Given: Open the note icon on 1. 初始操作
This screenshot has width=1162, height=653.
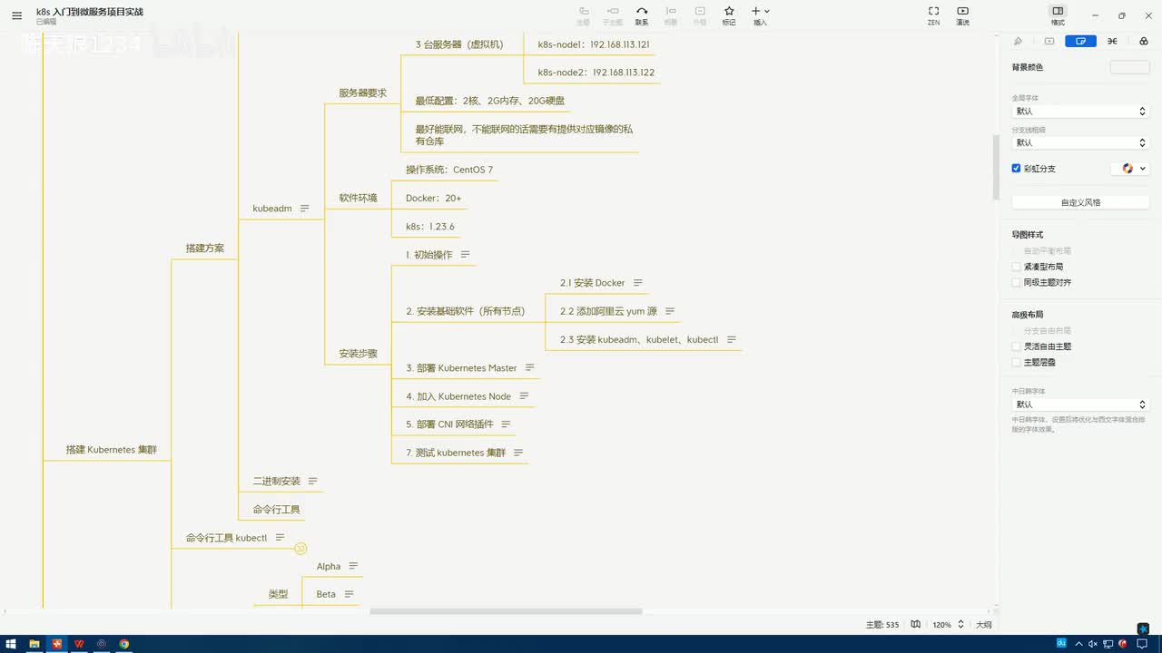Looking at the screenshot, I should tap(466, 255).
